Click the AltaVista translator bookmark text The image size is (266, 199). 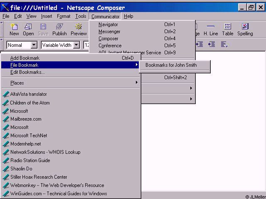click(28, 94)
